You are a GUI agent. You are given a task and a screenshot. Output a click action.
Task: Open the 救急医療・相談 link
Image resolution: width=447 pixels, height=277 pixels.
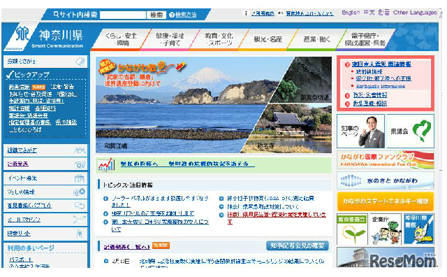[370, 104]
